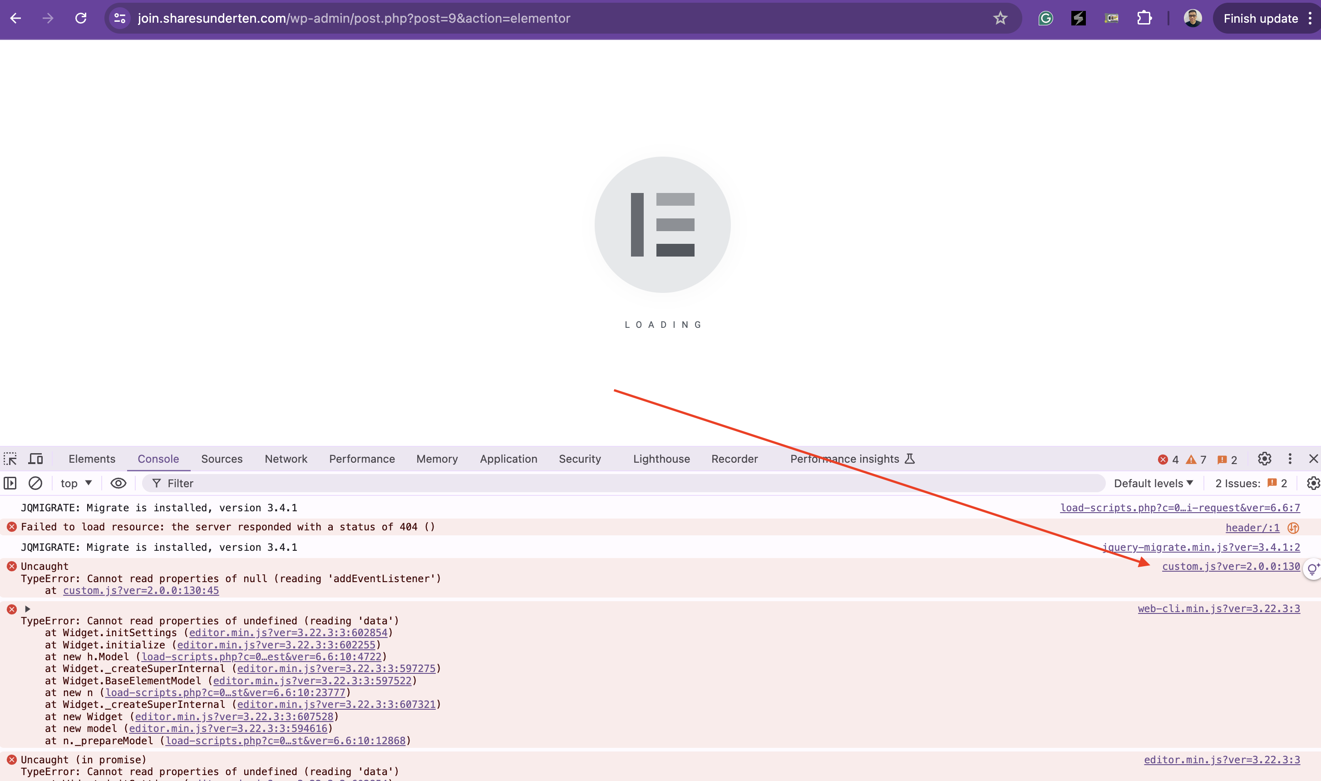The image size is (1321, 781).
Task: Close the DevTools panel
Action: [1313, 459]
